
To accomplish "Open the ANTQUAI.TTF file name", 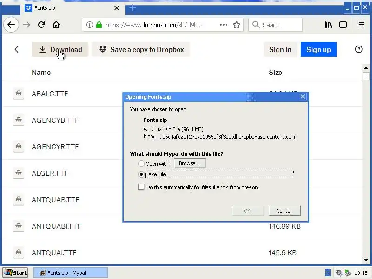I will coord(54,253).
